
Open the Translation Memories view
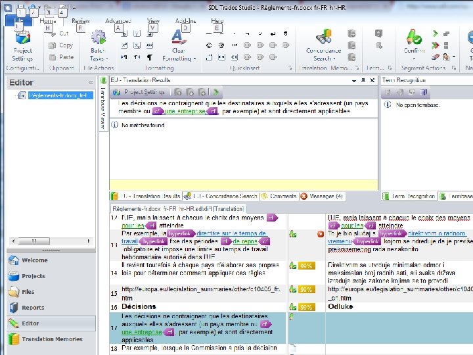coord(51,339)
